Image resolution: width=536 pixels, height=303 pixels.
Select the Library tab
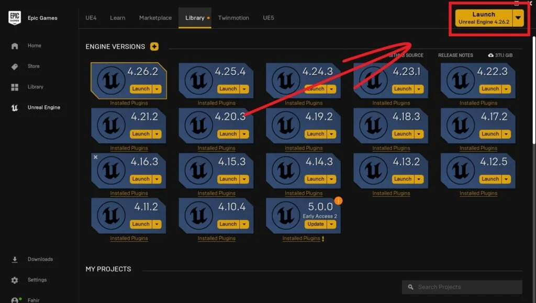(x=195, y=18)
